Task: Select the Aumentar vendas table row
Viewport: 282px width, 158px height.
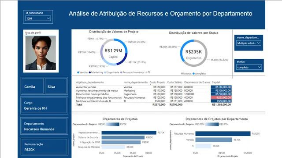Action: [154, 87]
